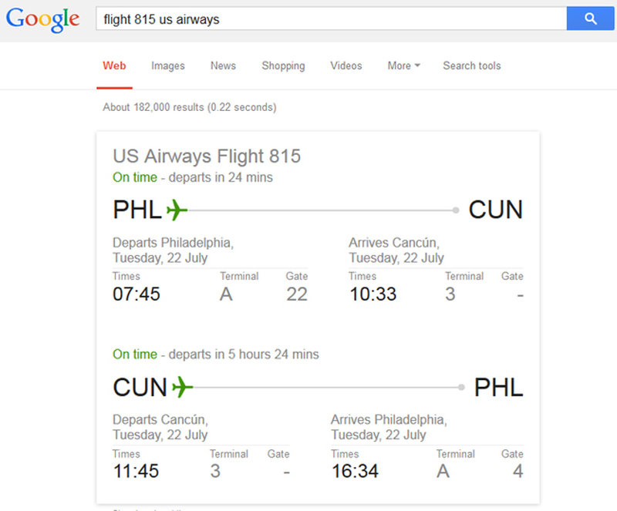The height and width of the screenshot is (511, 617).
Task: Click the US Airways Flight 815 heading
Action: click(207, 156)
